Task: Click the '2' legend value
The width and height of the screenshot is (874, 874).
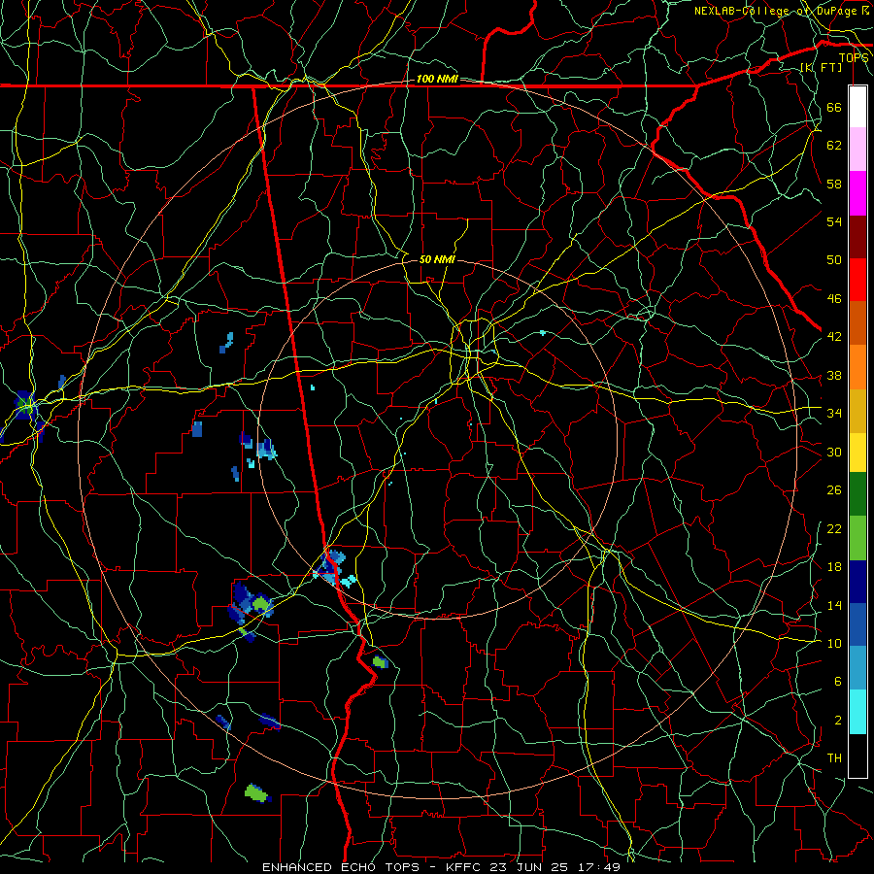Action: (x=838, y=721)
